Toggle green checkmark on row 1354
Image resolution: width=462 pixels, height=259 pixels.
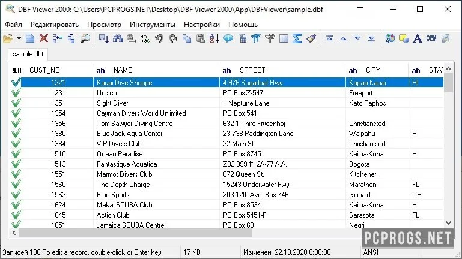point(16,113)
